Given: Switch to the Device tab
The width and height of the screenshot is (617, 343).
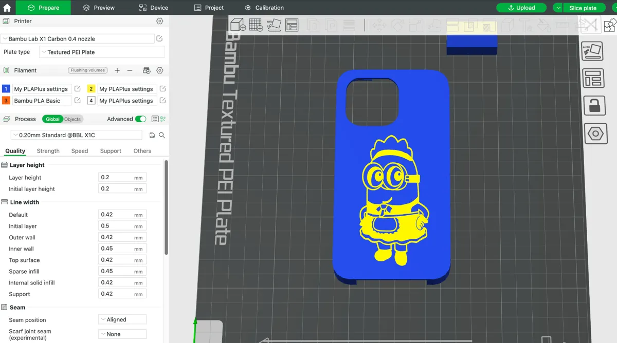Looking at the screenshot, I should [154, 8].
